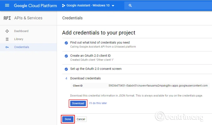
Task: Click the project hexagon dots icon
Action: click(63, 6)
